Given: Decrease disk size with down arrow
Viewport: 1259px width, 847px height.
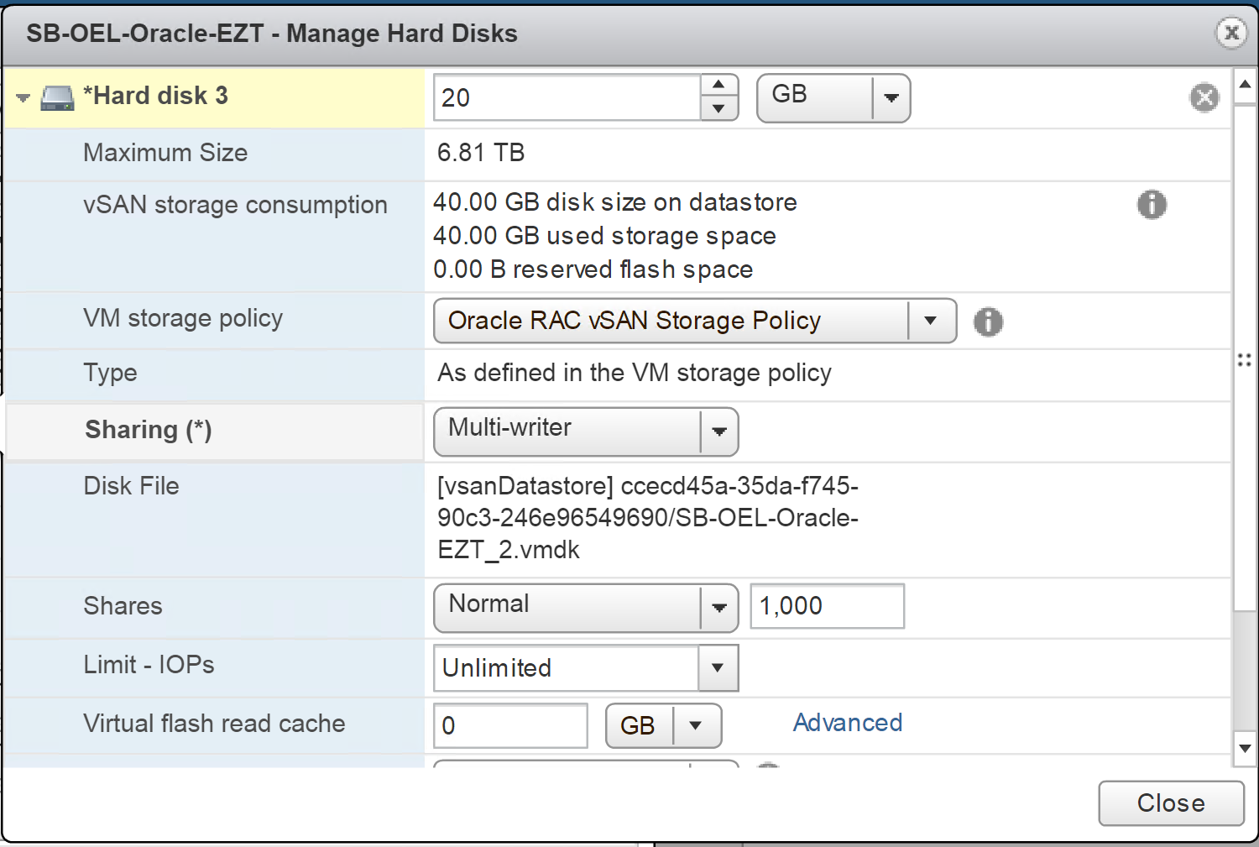Looking at the screenshot, I should point(718,109).
